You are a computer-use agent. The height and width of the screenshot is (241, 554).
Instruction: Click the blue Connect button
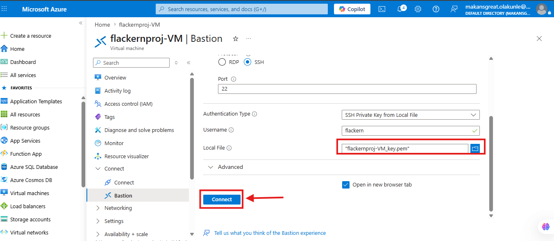pyautogui.click(x=222, y=199)
